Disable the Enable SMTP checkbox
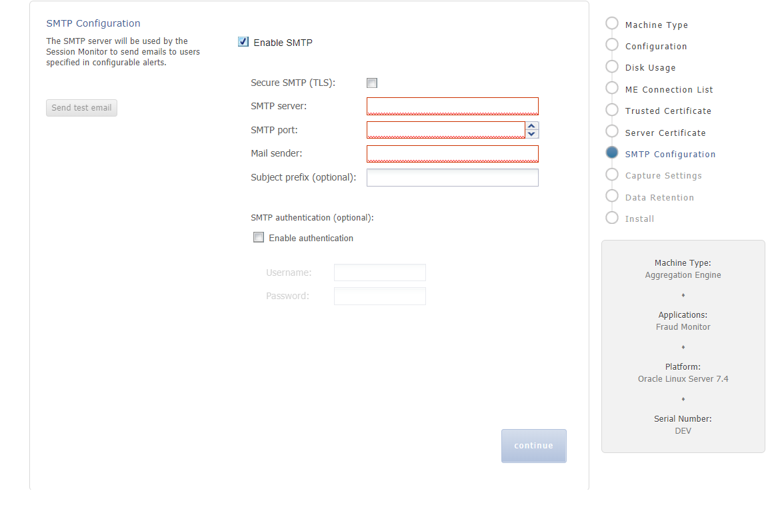This screenshot has height=517, width=776. (x=243, y=41)
